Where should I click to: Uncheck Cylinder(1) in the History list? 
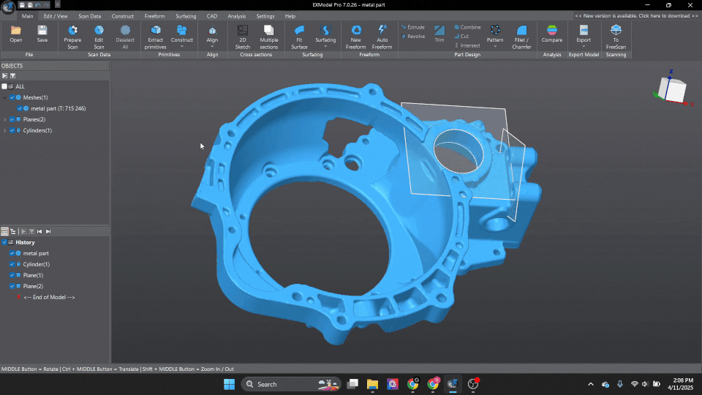pyautogui.click(x=12, y=264)
